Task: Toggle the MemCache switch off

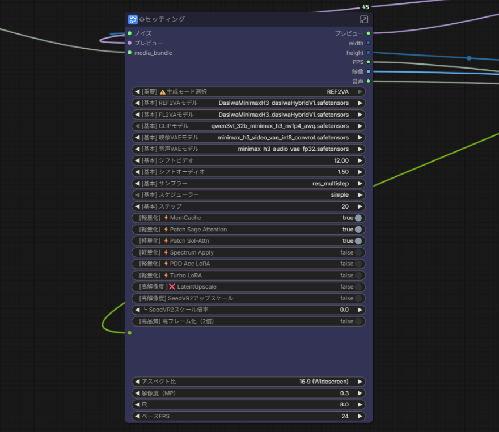Action: (x=358, y=218)
